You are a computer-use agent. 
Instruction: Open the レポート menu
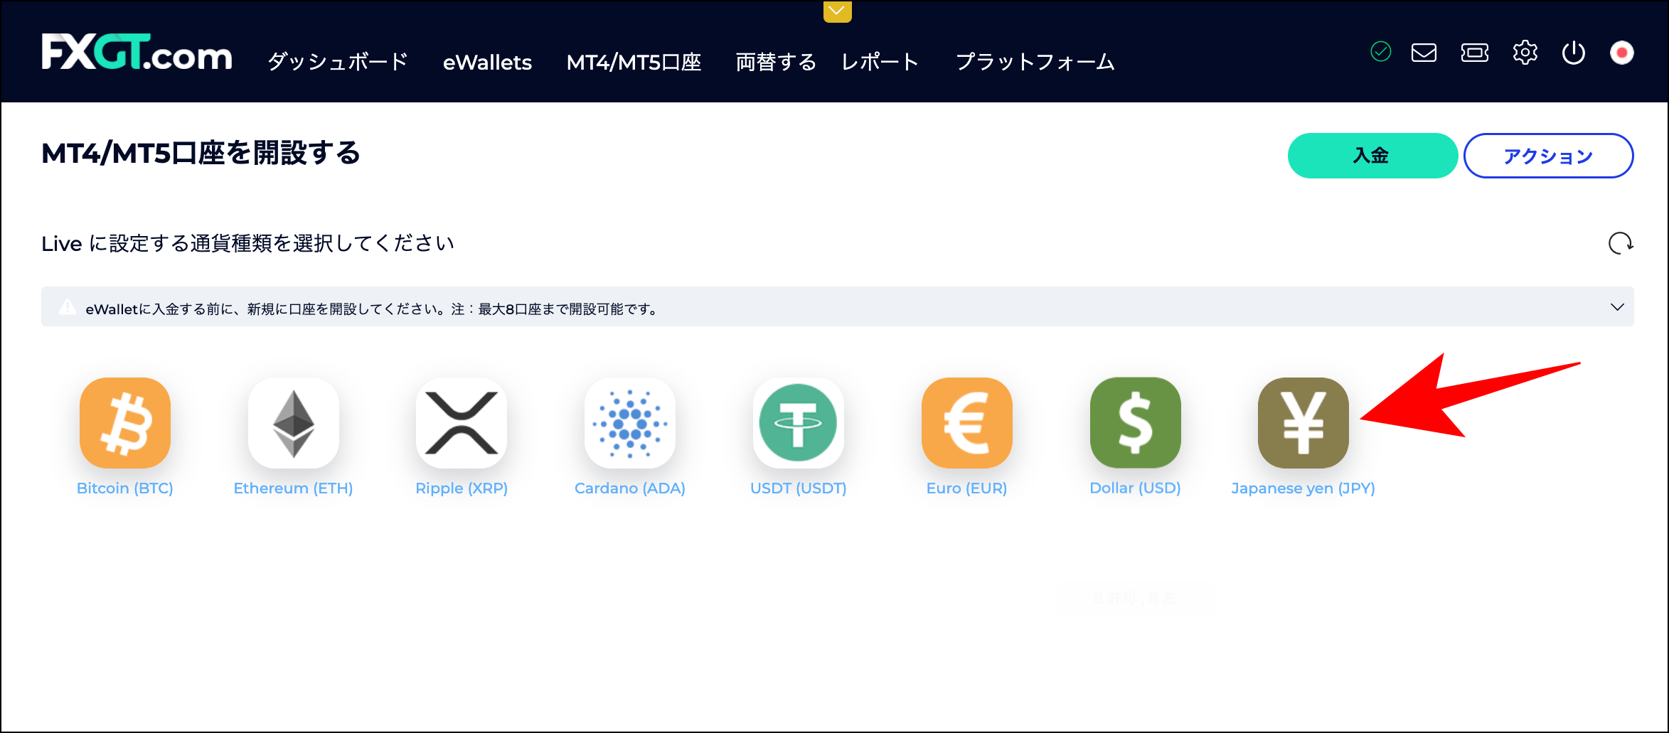click(x=879, y=62)
